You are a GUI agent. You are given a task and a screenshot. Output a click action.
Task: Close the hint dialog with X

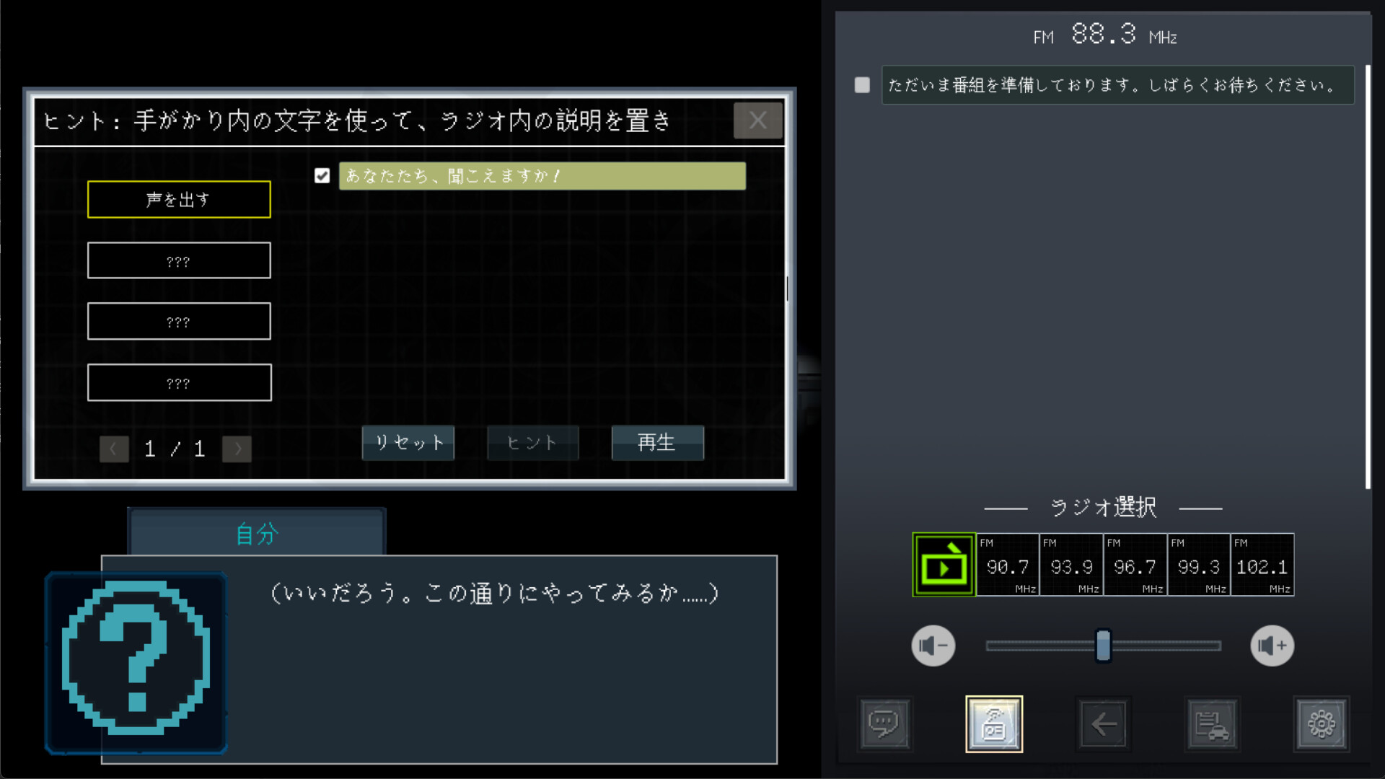pyautogui.click(x=757, y=120)
